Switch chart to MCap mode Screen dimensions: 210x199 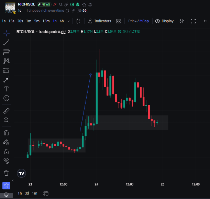pyautogui.click(x=144, y=21)
